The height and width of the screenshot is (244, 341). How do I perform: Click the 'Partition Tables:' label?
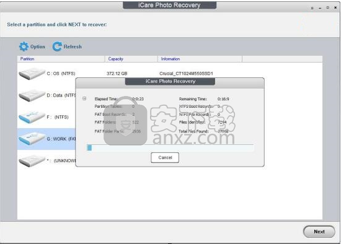[108, 107]
